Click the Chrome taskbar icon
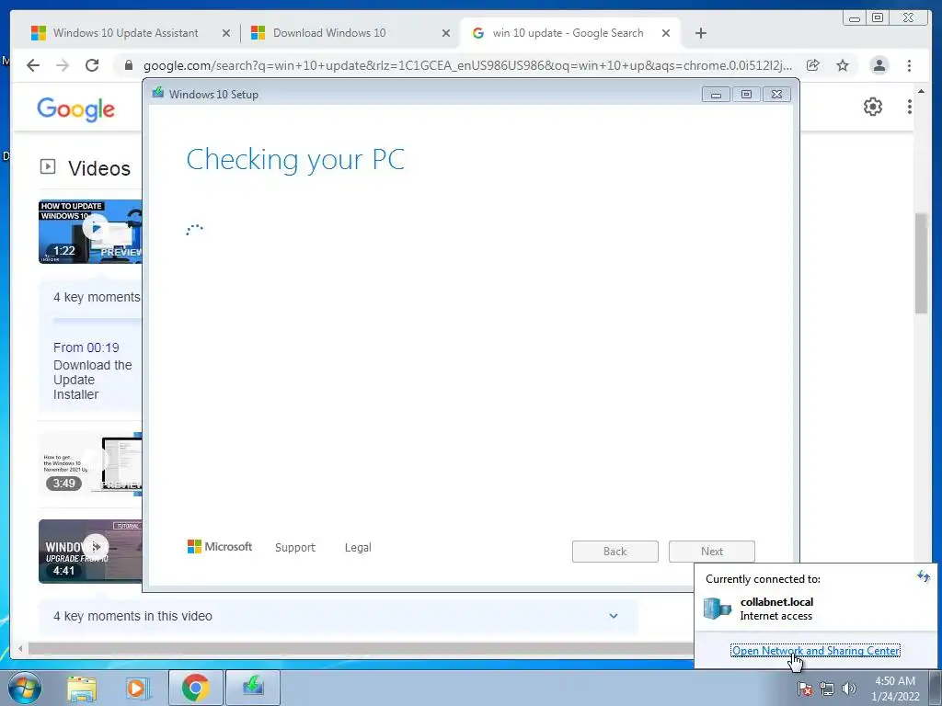942x706 pixels. (195, 688)
